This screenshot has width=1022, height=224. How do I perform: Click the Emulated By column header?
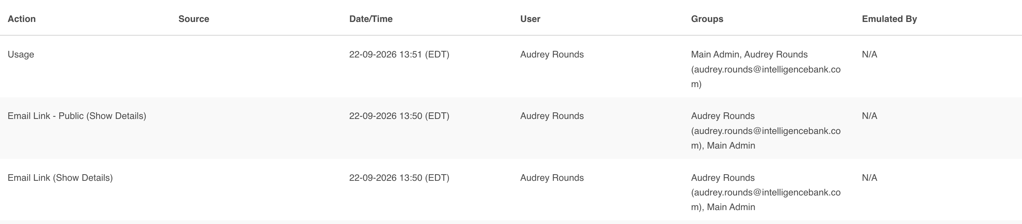point(889,19)
